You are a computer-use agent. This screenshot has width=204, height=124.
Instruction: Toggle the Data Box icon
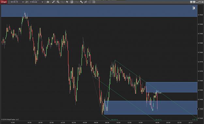point(72,2)
